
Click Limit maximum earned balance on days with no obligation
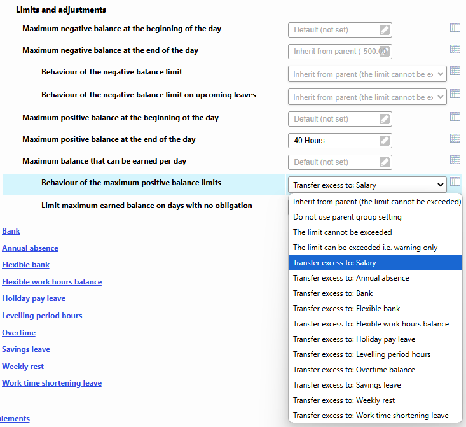click(x=146, y=206)
